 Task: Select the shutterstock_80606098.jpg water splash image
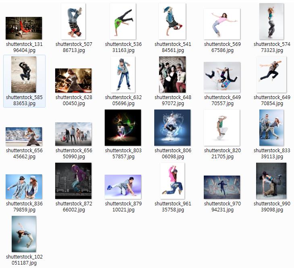[x=172, y=128]
